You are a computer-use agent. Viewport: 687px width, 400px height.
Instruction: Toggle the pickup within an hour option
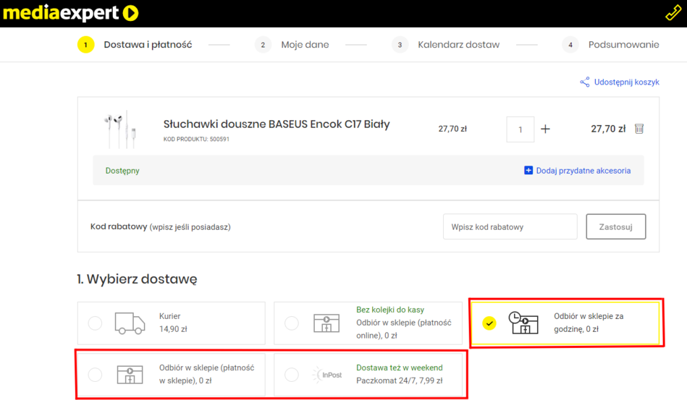(x=489, y=323)
